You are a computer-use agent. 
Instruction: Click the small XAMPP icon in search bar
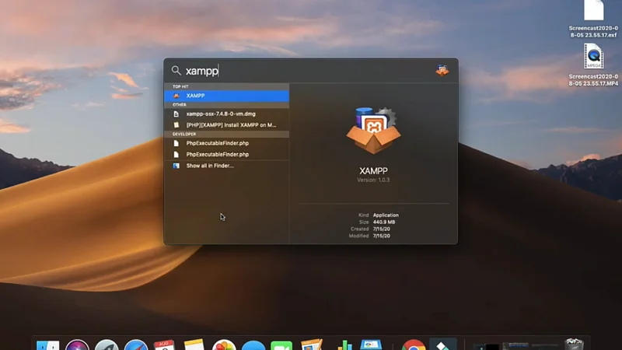(x=442, y=70)
